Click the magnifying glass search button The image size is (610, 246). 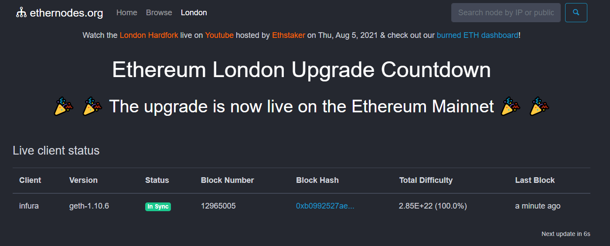coord(576,13)
